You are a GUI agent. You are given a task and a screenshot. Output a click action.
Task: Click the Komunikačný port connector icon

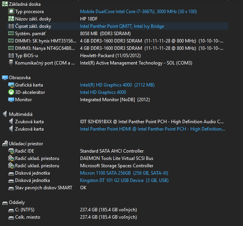pyautogui.click(x=11, y=63)
